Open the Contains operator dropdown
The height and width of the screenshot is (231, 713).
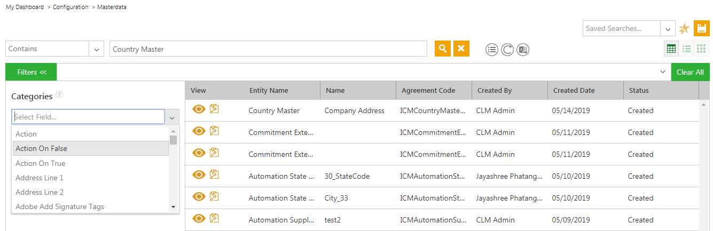pos(96,49)
